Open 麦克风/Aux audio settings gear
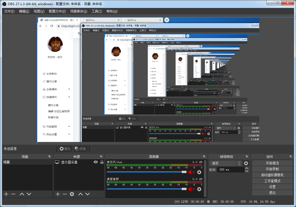The image size is (296, 207). (x=199, y=172)
